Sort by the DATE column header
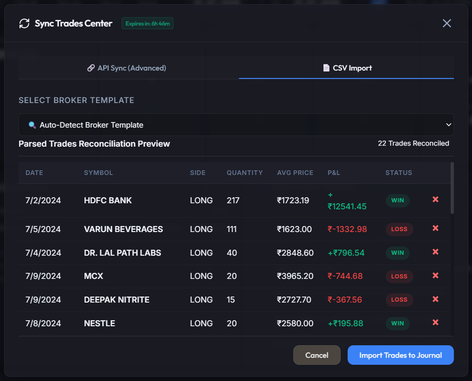472x381 pixels. [x=34, y=173]
